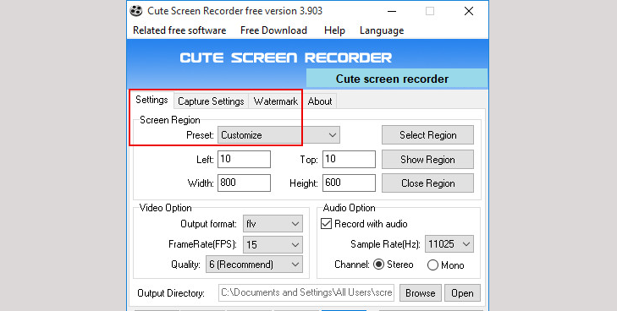
Task: Click the Output Directory path field
Action: 306,293
